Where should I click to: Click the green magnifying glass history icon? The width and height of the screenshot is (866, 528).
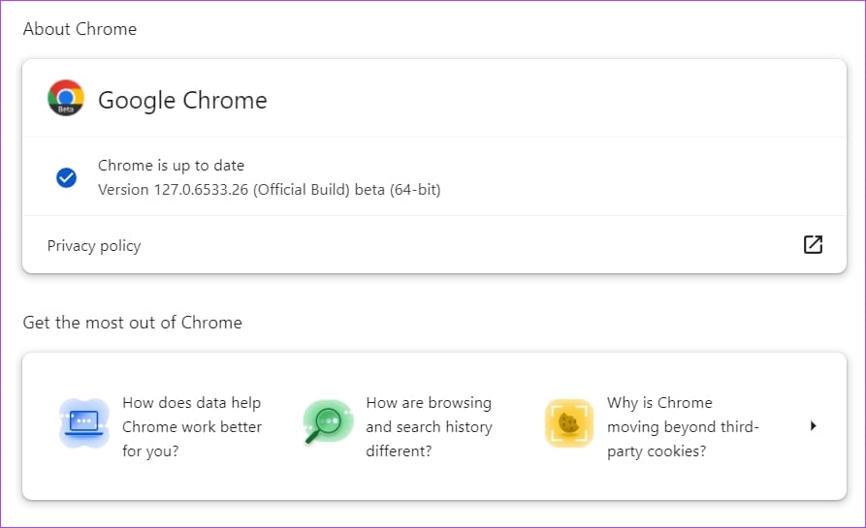[328, 422]
